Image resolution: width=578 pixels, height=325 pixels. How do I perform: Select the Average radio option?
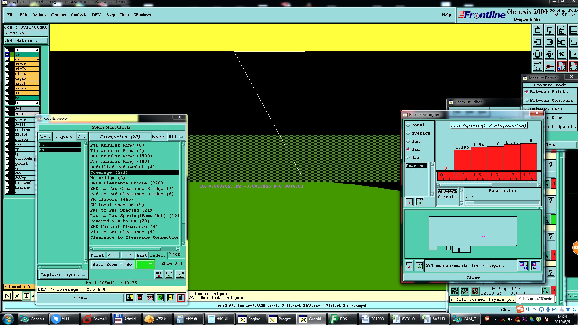coord(409,133)
